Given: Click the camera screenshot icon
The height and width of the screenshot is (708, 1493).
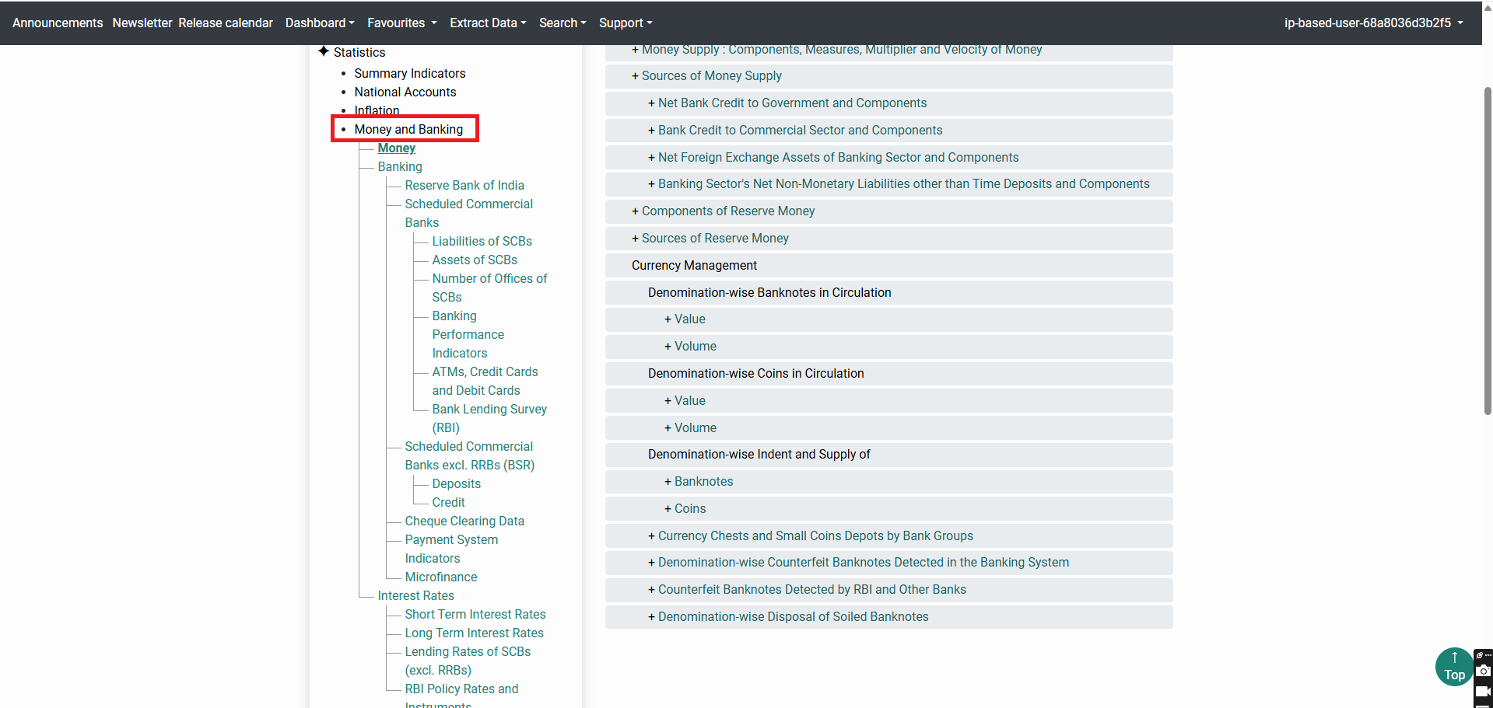Looking at the screenshot, I should pos(1484,671).
